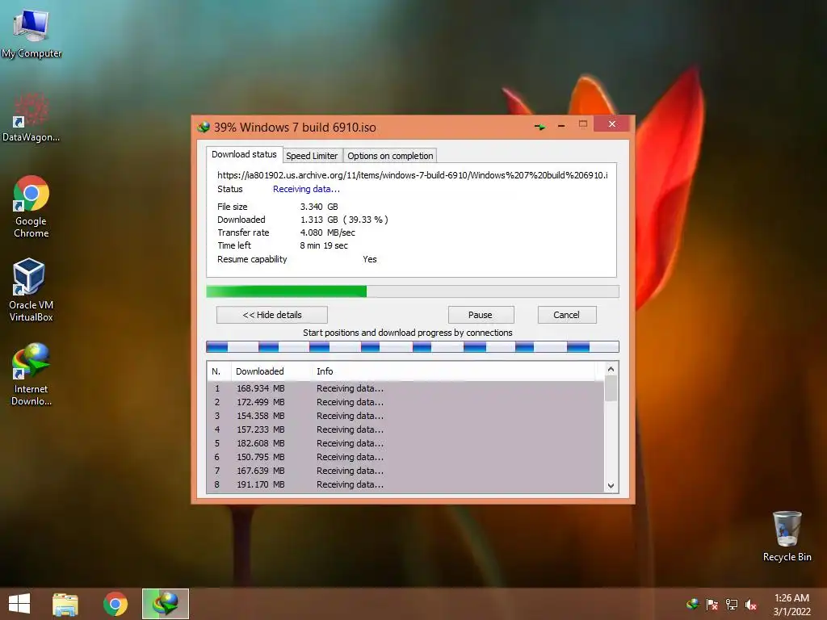Open the Windows Start button
The width and height of the screenshot is (827, 620).
coord(19,604)
